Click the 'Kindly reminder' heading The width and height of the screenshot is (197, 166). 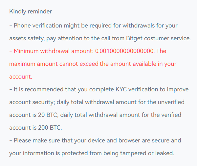coord(31,12)
